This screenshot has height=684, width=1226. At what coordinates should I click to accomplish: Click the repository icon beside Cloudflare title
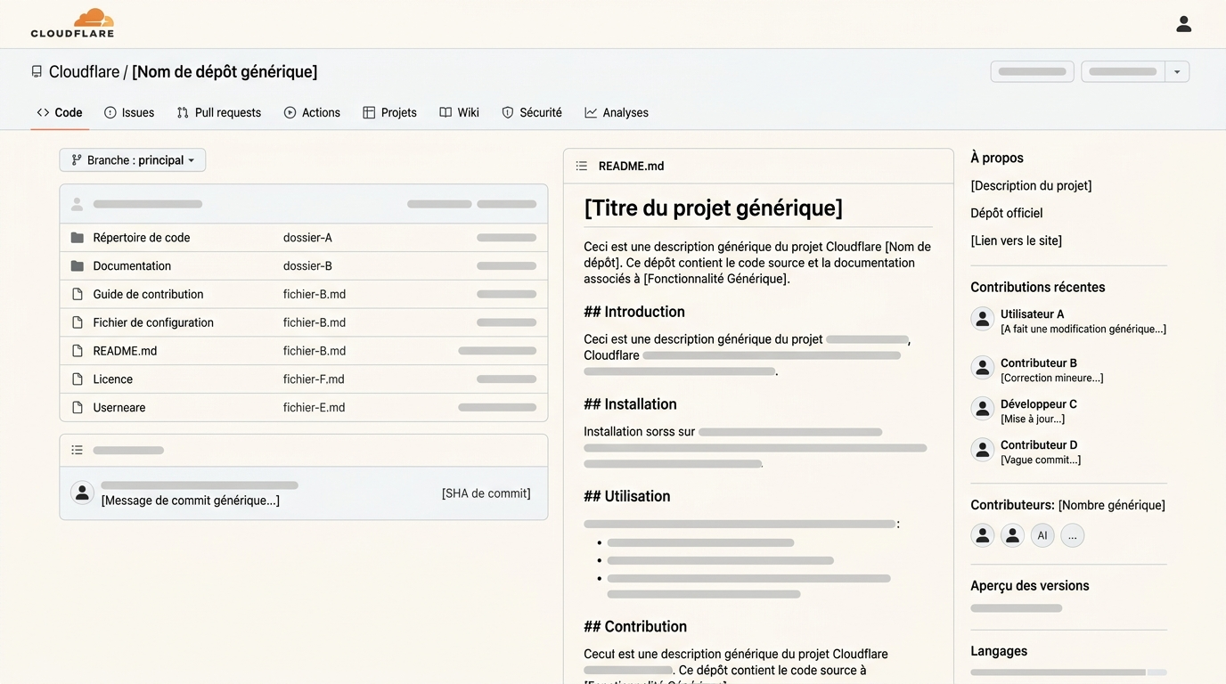(x=37, y=72)
